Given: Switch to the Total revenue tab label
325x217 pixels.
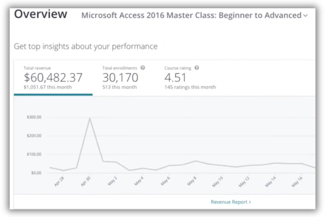Looking at the screenshot, I should [x=37, y=68].
